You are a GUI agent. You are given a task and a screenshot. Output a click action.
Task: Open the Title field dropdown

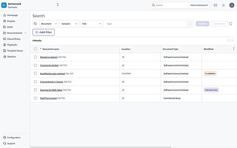92,24
